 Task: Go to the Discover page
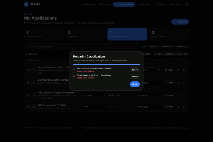pyautogui.click(x=105, y=4)
